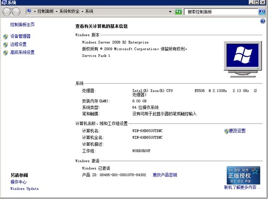Screen dimensions: 269x200
Task: Click the computer name value beside 计算机全名
Action: [147, 138]
